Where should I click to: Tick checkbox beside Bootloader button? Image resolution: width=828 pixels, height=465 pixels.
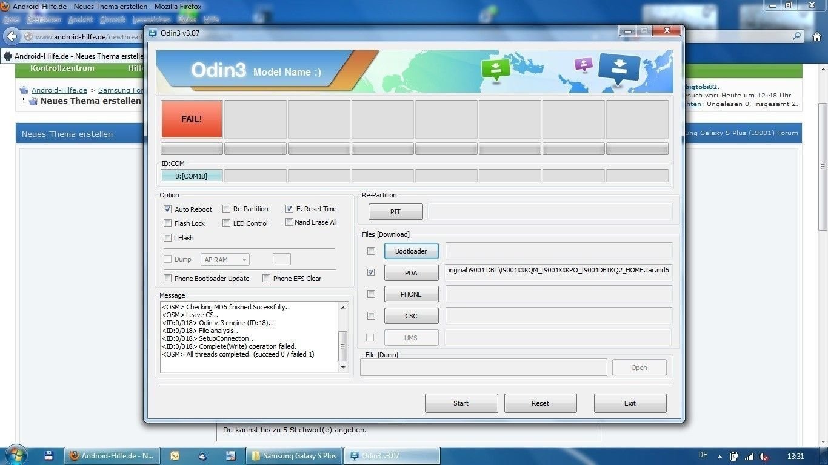coord(371,251)
